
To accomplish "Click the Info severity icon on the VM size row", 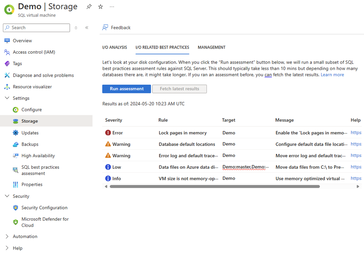I will click(x=108, y=178).
